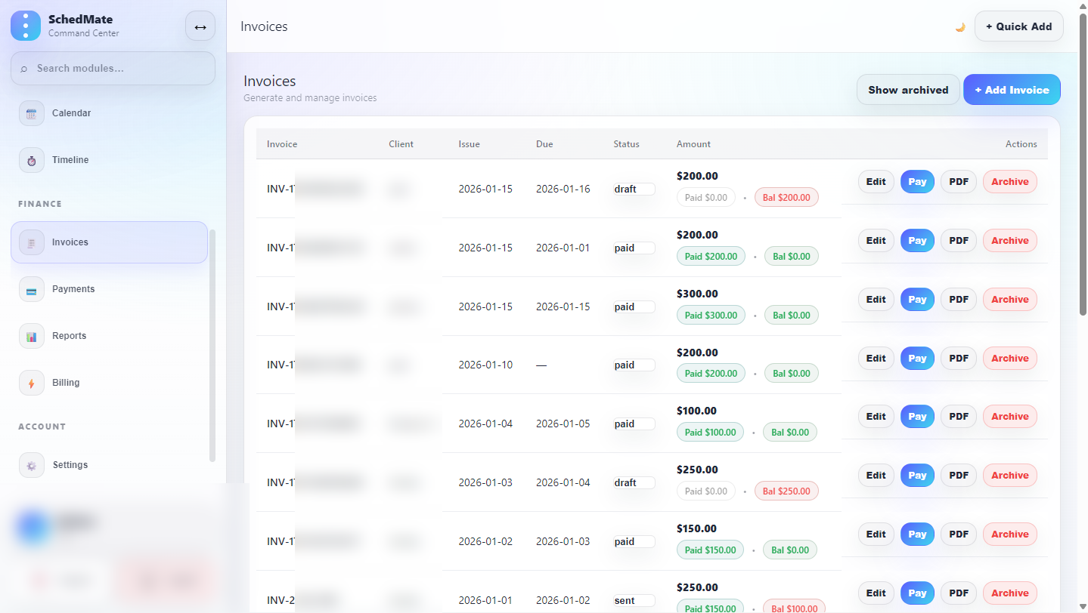Screen dimensions: 1088x613
Task: Open status dropdown on the first draft invoice
Action: coord(633,188)
